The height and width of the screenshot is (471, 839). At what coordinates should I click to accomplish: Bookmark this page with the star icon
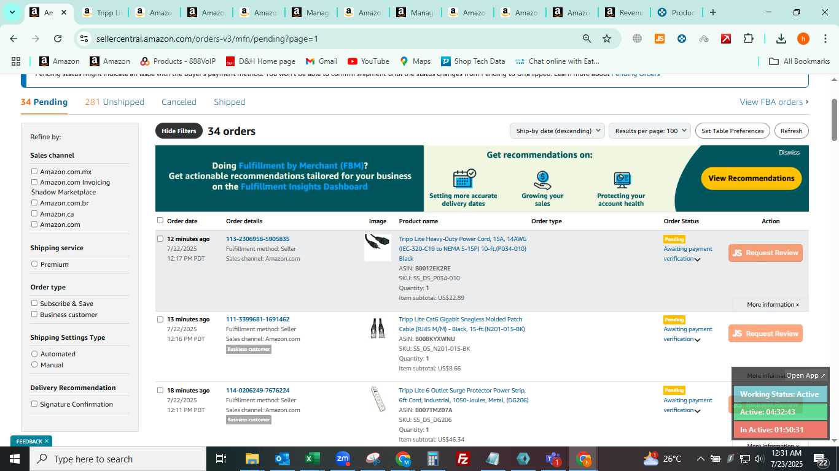coord(607,39)
